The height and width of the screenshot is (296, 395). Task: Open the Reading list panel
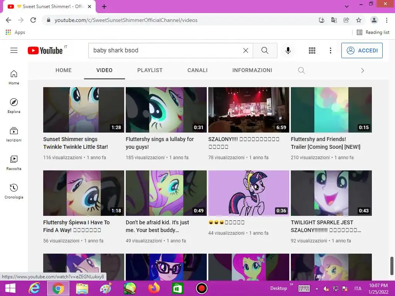click(373, 32)
